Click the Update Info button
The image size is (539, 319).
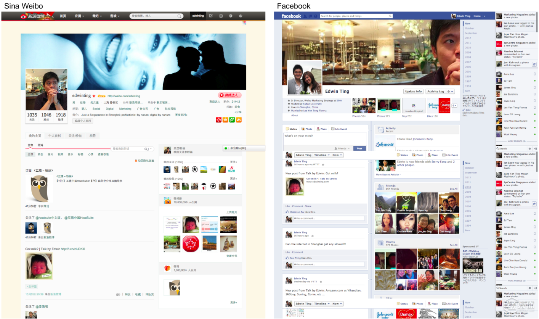coord(413,92)
